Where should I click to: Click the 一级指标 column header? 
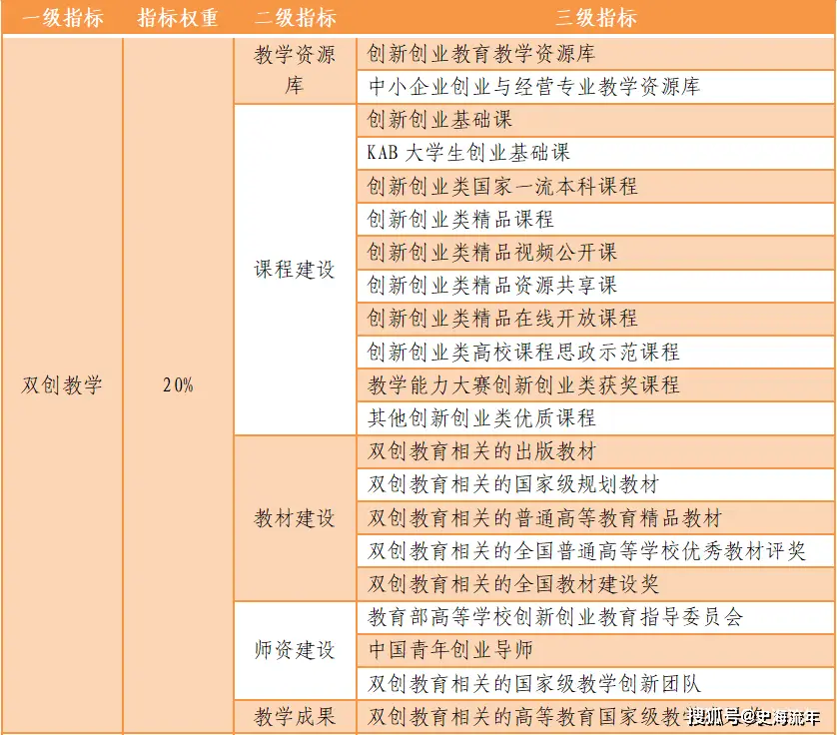(x=63, y=18)
